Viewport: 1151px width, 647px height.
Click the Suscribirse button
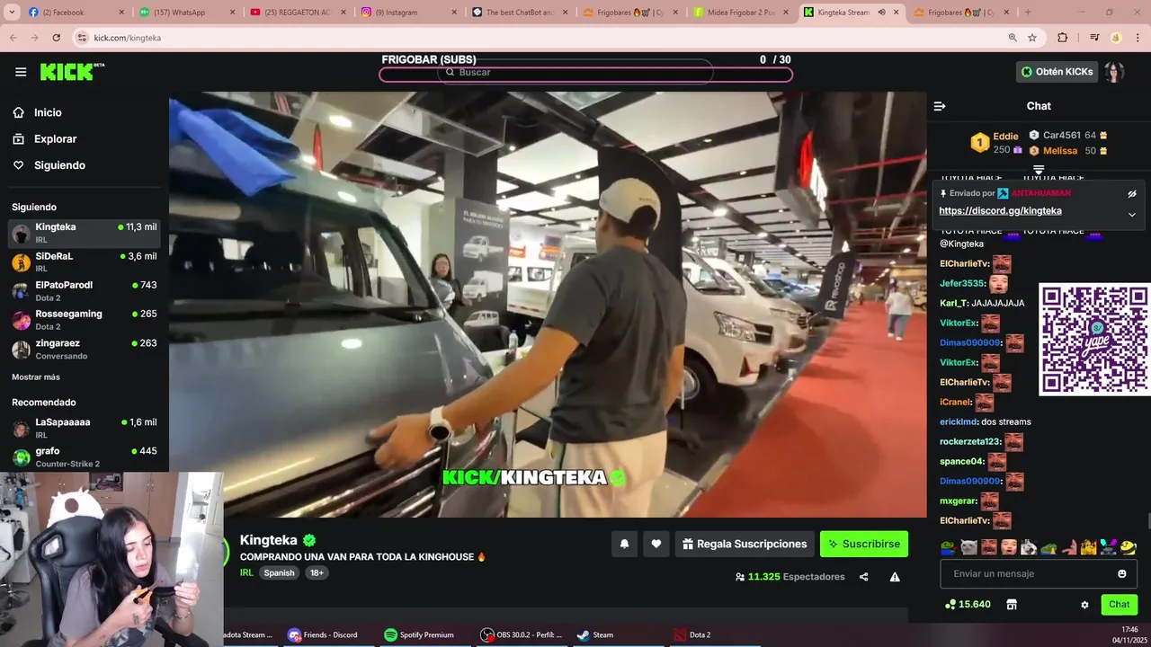[864, 544]
